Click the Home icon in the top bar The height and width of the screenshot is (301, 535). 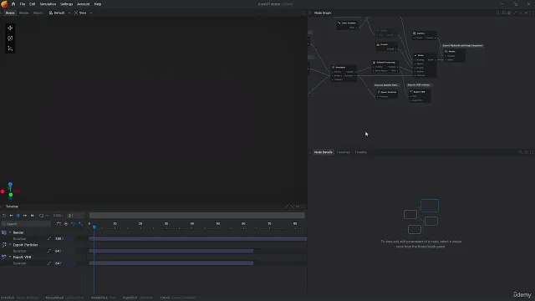click(13, 4)
